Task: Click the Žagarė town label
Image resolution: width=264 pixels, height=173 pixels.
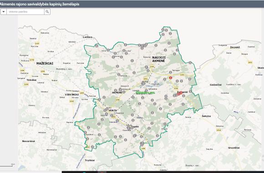Action: [235, 47]
